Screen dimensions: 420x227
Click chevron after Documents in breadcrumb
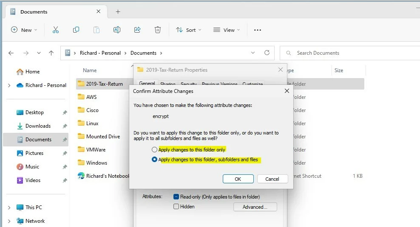point(161,53)
